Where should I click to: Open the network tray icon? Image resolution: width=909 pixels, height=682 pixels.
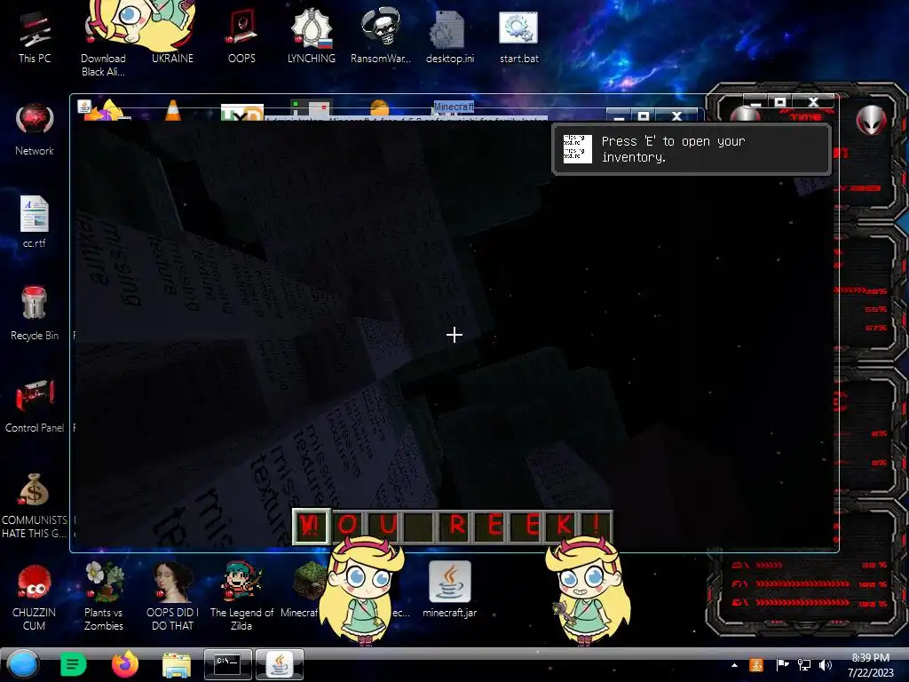[804, 665]
